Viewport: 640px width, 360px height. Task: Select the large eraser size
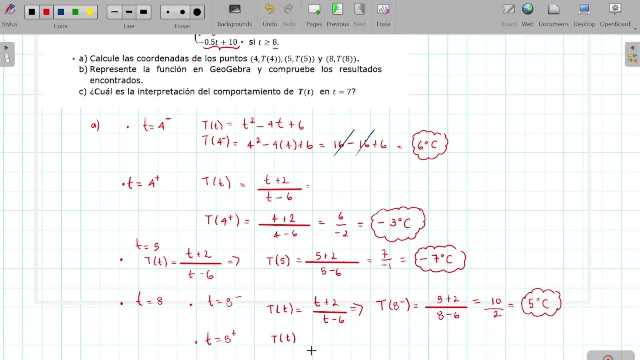pyautogui.click(x=197, y=12)
